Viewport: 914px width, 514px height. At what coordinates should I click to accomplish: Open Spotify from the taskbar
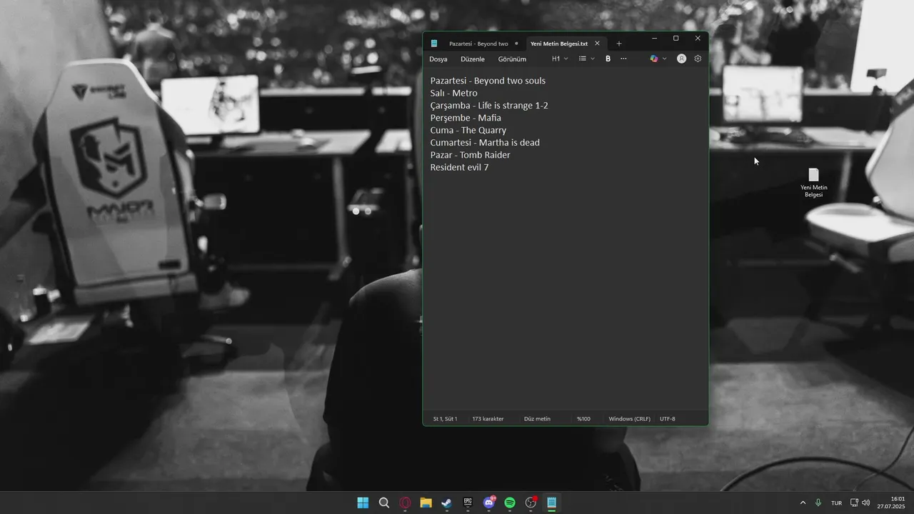[510, 503]
